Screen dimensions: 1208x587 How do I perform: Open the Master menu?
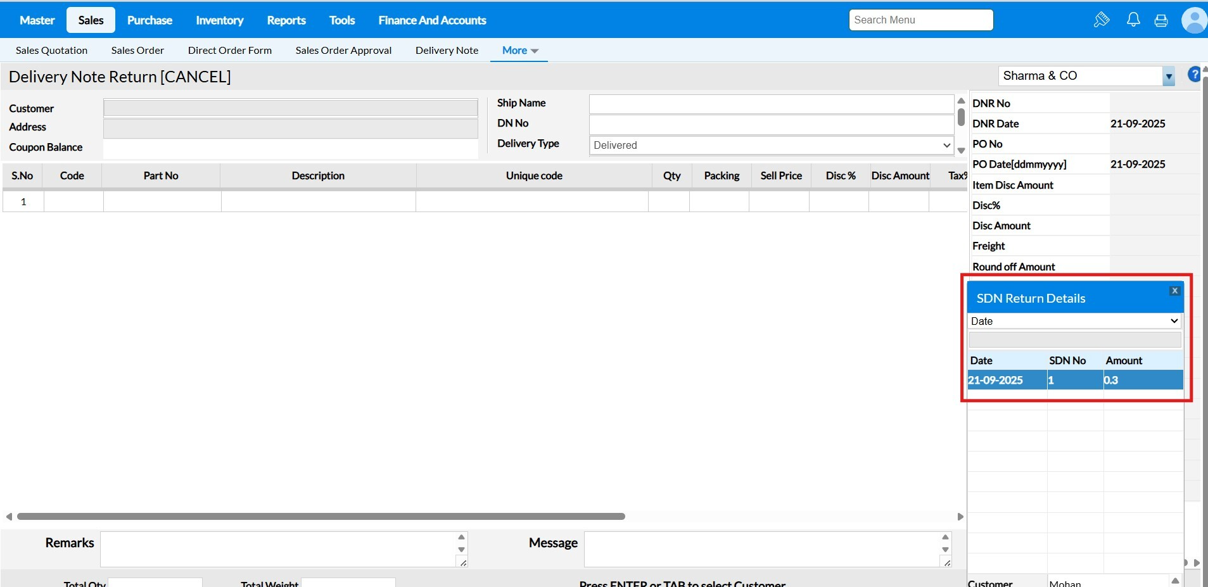tap(37, 20)
